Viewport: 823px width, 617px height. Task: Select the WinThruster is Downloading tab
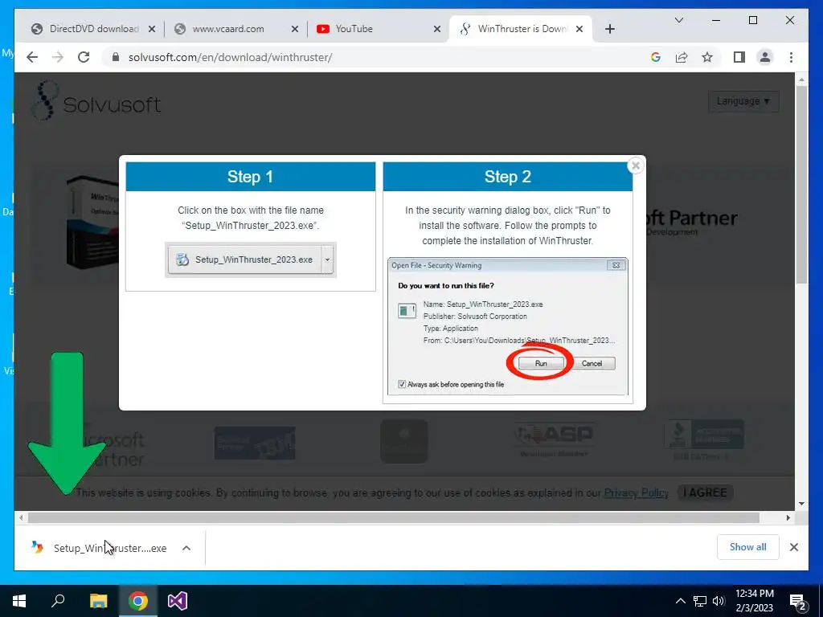pyautogui.click(x=522, y=29)
